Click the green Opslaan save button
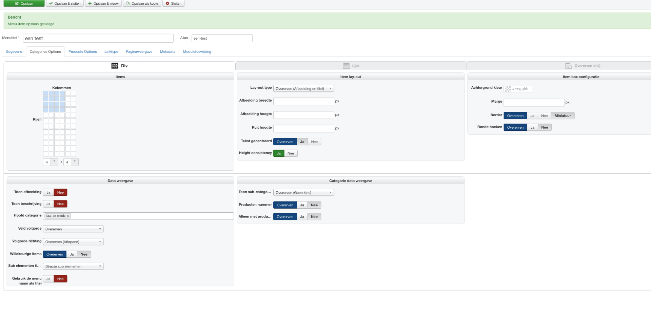The width and height of the screenshot is (651, 319). click(x=24, y=3)
